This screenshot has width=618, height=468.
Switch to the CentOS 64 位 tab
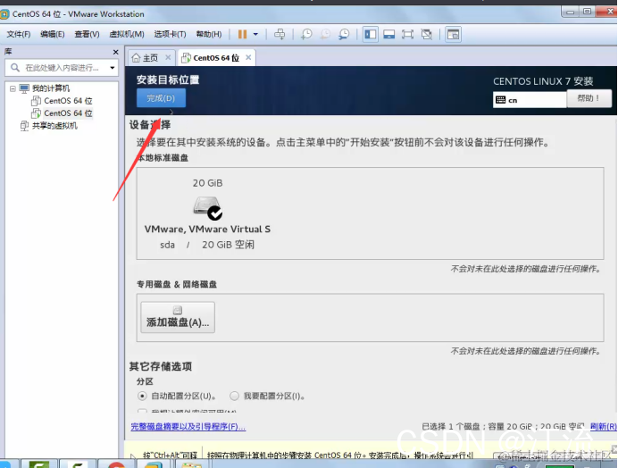(x=216, y=58)
